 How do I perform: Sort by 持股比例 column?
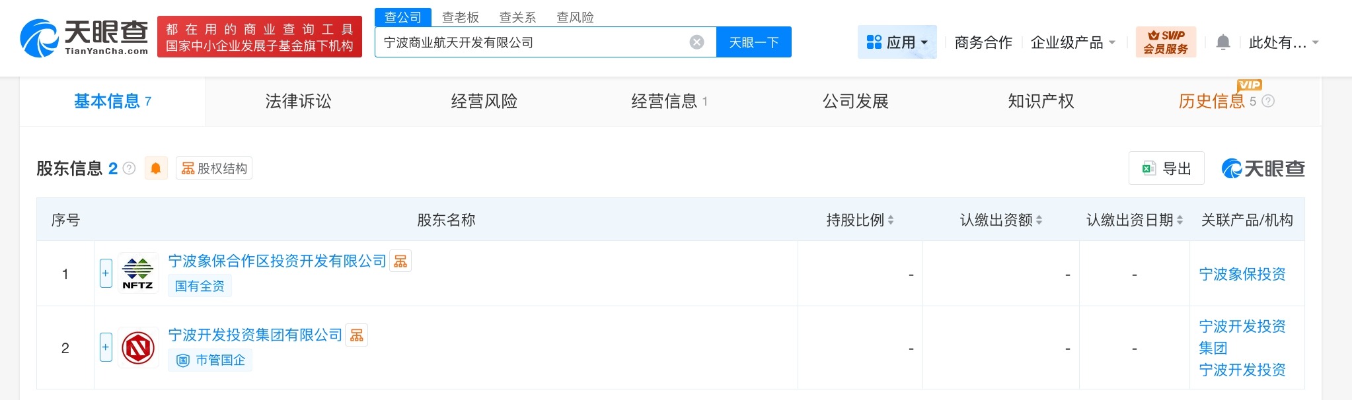860,220
